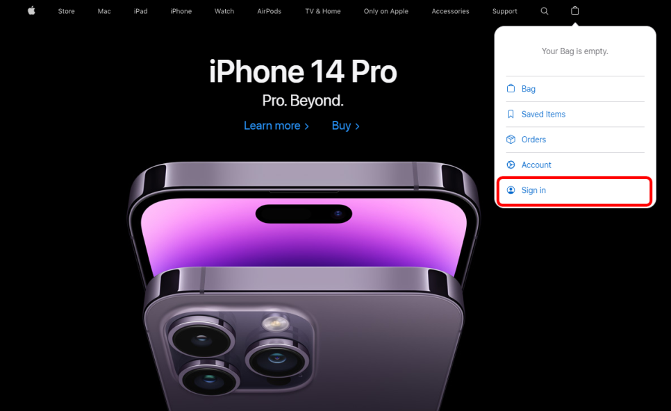Click the iPhone 14 Pro hero image
Screen dimensions: 671x411
pyautogui.click(x=304, y=286)
